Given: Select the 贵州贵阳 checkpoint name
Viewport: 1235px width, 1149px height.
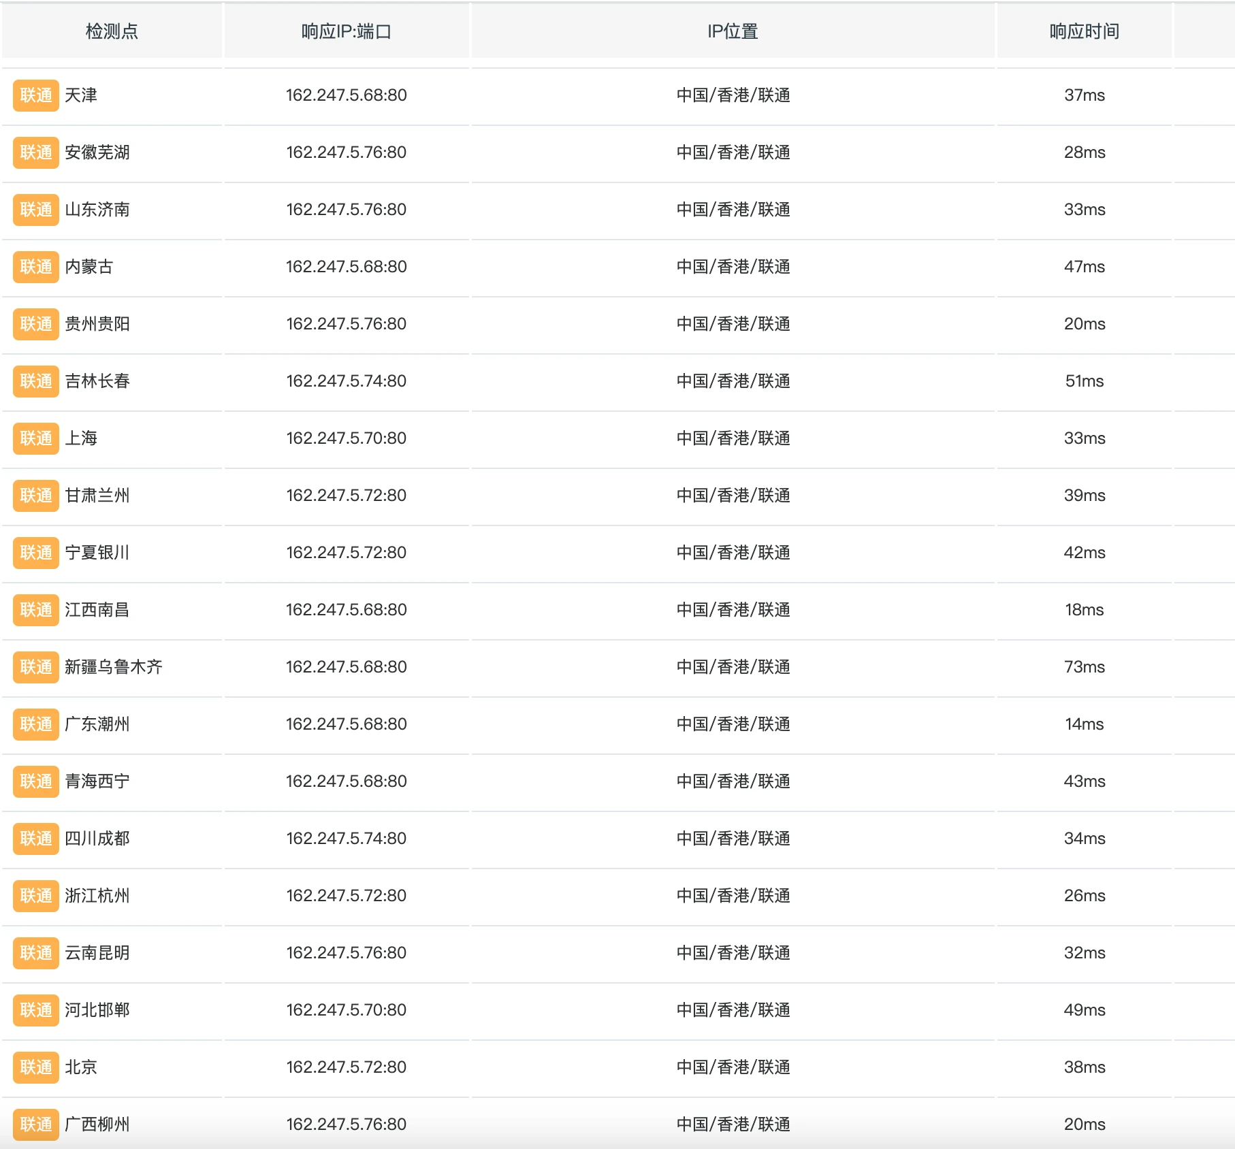Looking at the screenshot, I should 97,324.
